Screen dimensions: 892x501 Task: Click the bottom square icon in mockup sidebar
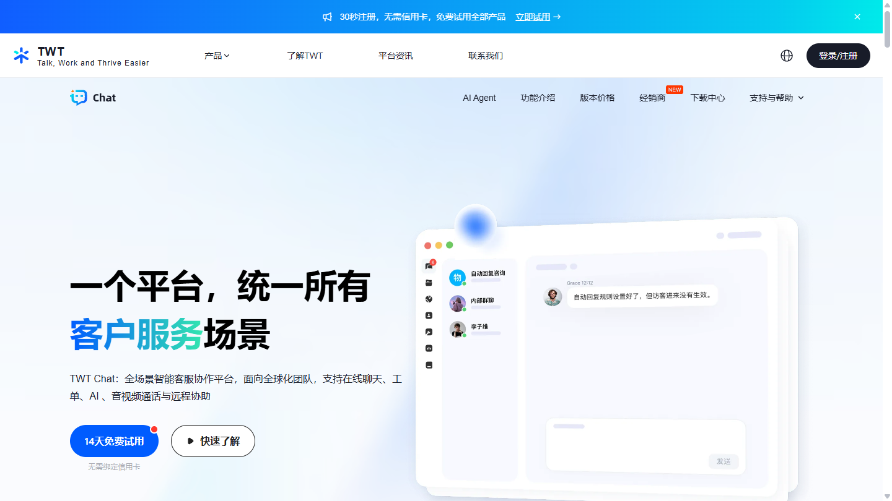coord(429,365)
